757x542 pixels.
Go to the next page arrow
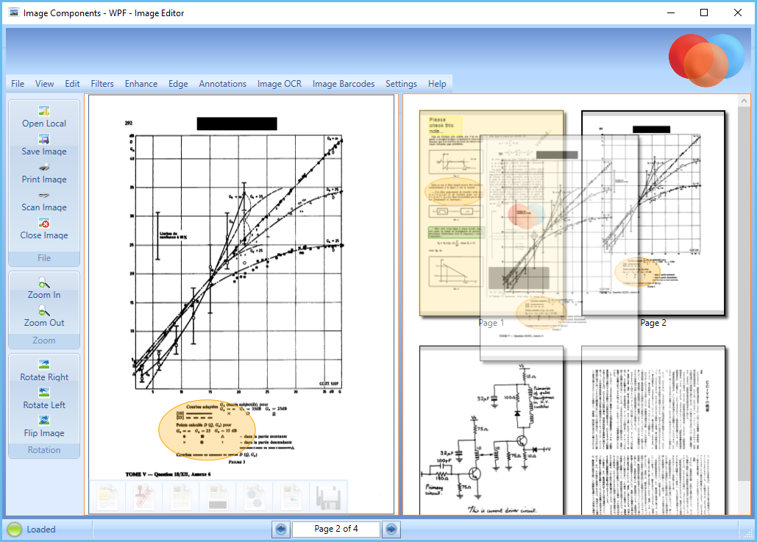[x=391, y=529]
